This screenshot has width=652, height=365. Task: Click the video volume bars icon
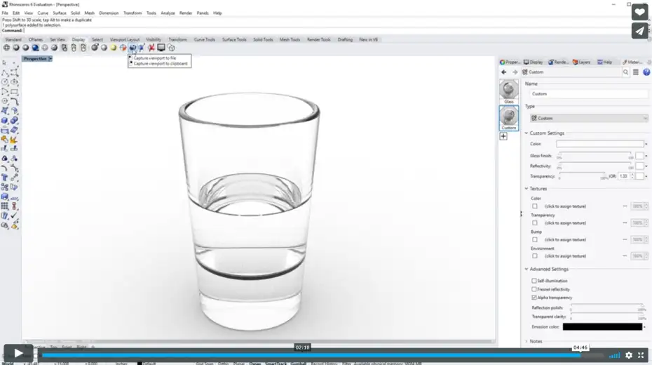(x=614, y=355)
